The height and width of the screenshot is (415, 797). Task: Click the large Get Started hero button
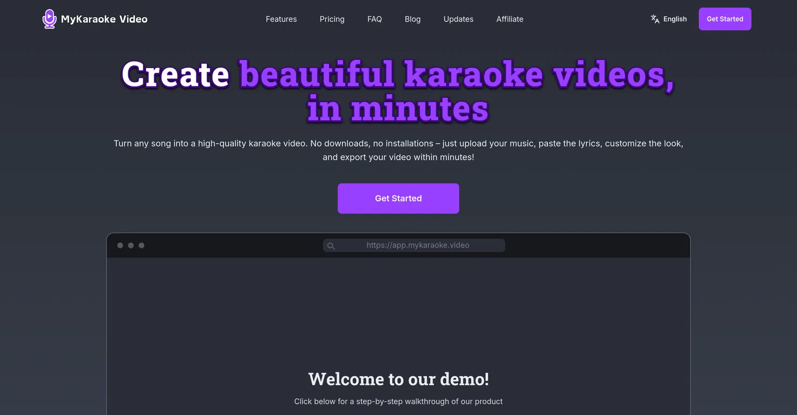coord(398,198)
